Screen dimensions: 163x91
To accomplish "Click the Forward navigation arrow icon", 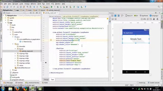I will [37, 7].
